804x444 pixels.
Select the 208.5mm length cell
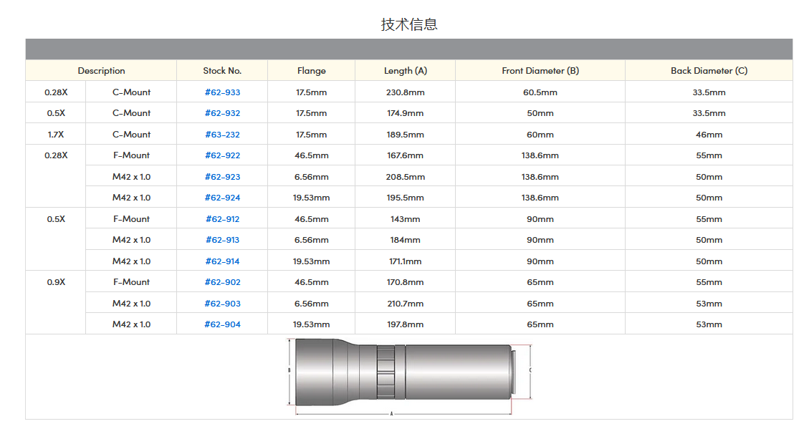coord(405,177)
